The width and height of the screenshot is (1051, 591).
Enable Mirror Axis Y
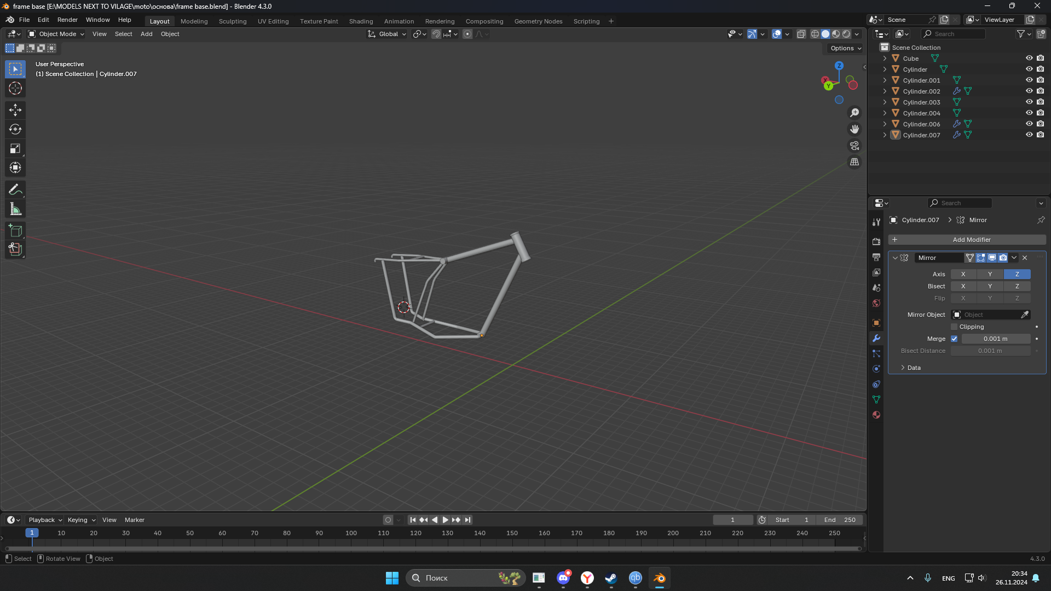[990, 274]
